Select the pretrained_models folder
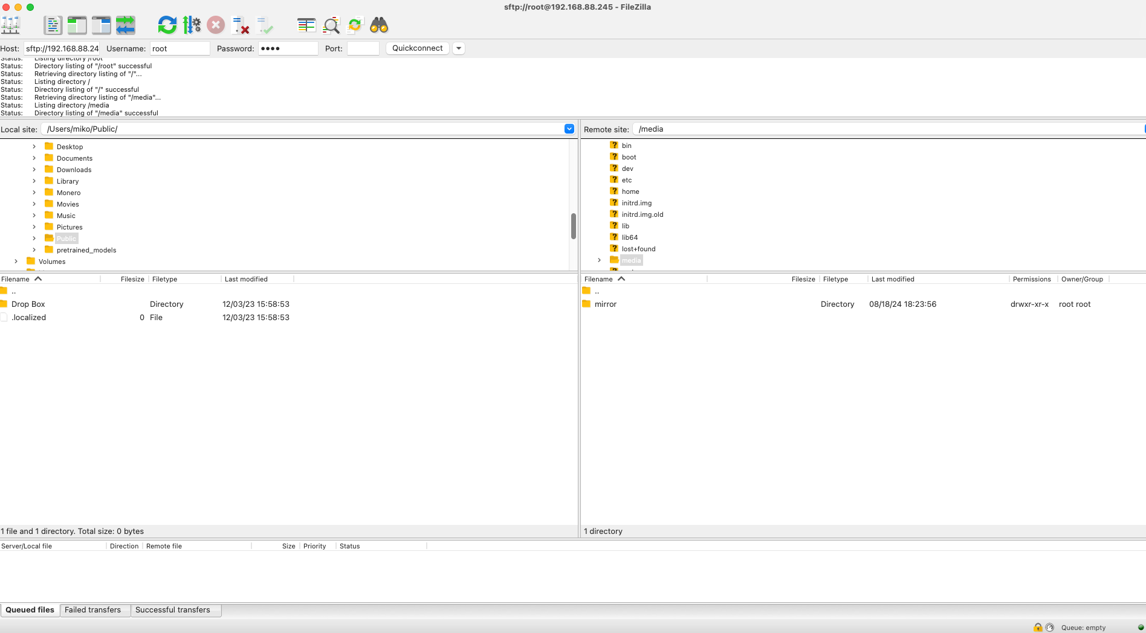The height and width of the screenshot is (633, 1146). (x=86, y=250)
